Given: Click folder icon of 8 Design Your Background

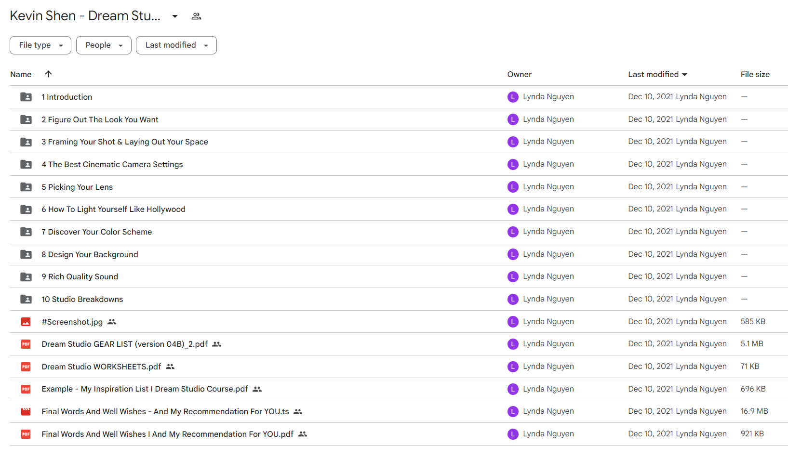Looking at the screenshot, I should click(x=26, y=254).
